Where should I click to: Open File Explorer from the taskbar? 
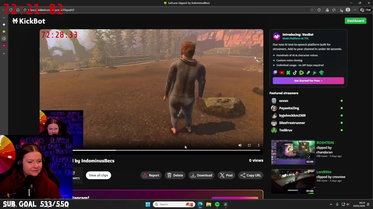[209, 204]
